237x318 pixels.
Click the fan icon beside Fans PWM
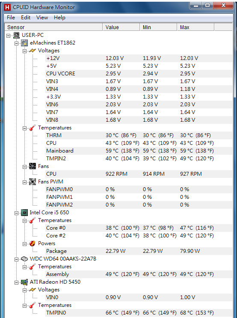pyautogui.click(x=33, y=182)
